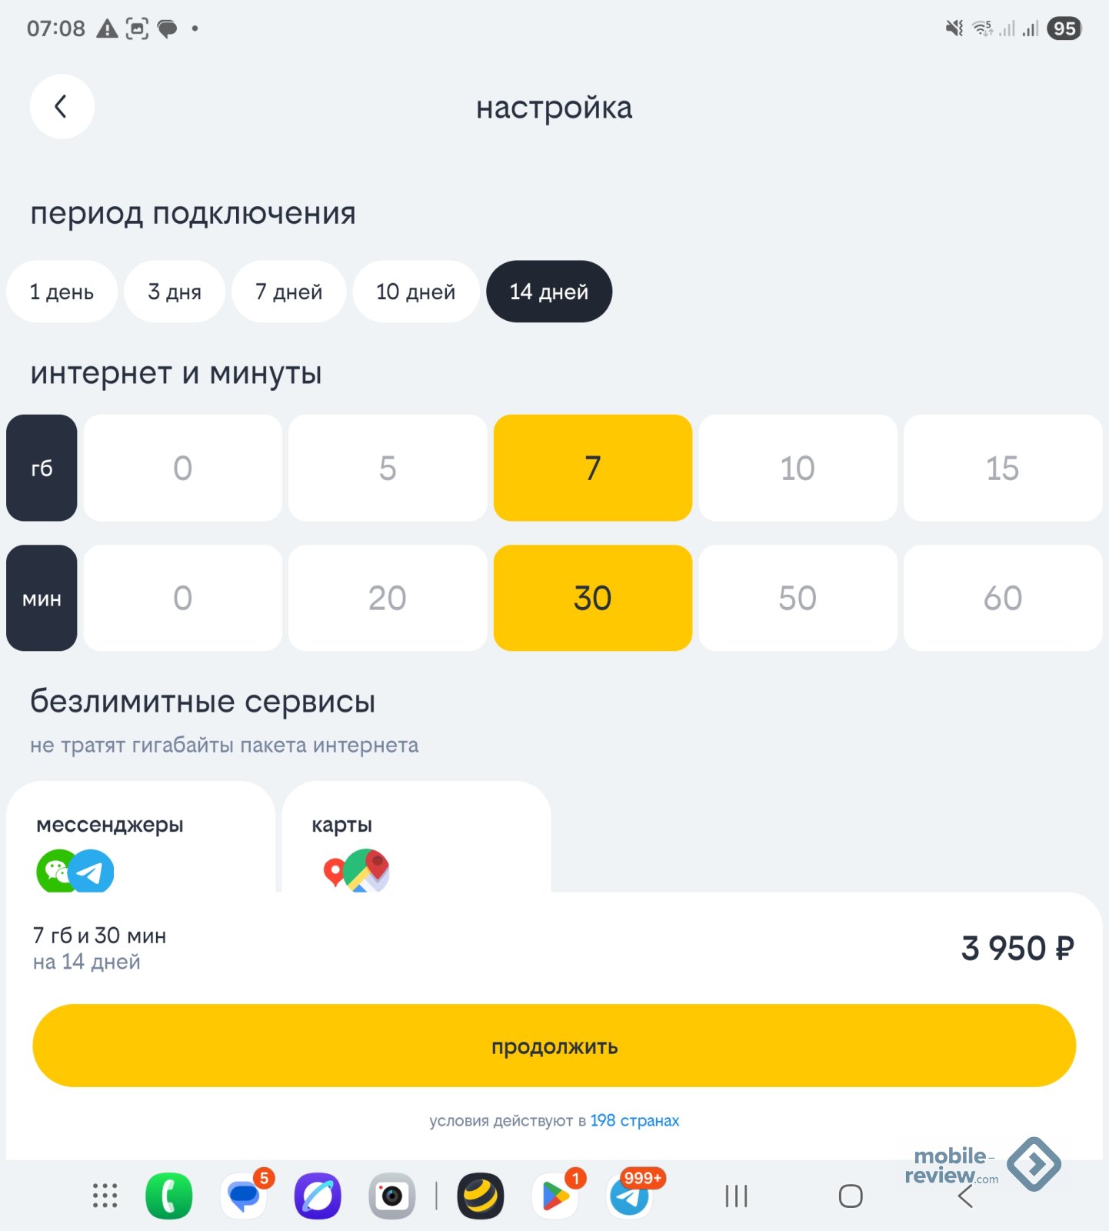This screenshot has width=1109, height=1231.
Task: Open the Messages app with badge 5
Action: (x=244, y=1196)
